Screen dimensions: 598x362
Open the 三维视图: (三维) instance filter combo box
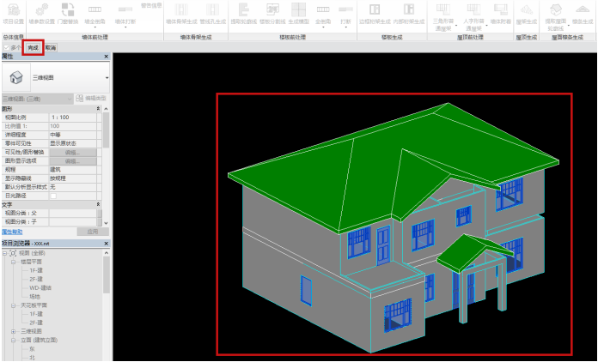[37, 99]
